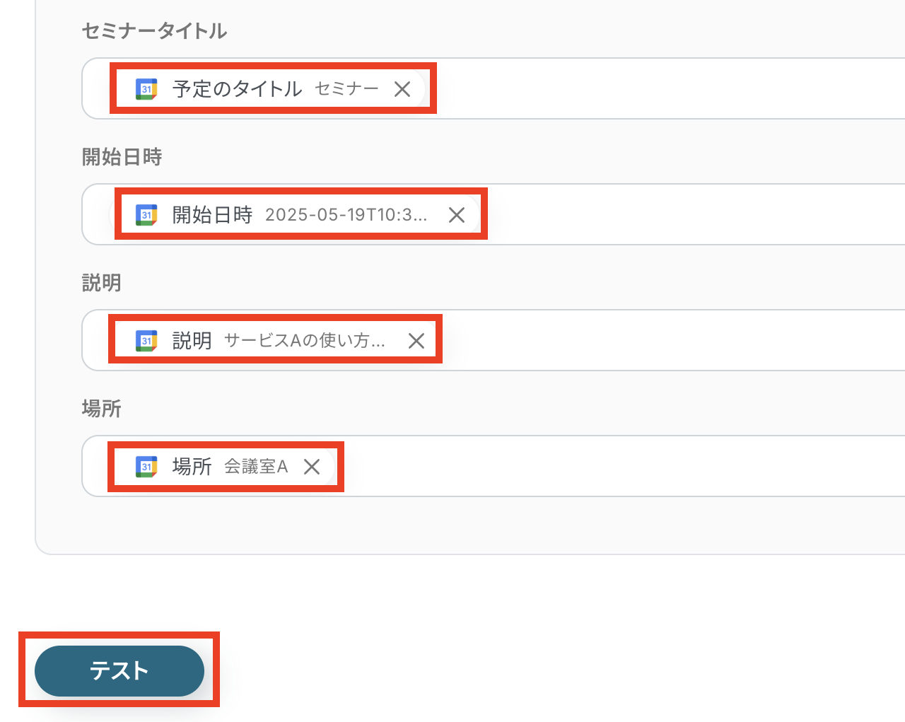This screenshot has height=722, width=905.
Task: Click Google Calendar icon in 予定のタイトル chip
Action: 146,89
